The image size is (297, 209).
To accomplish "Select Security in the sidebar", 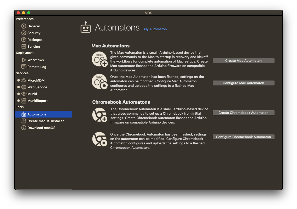I will [43, 33].
